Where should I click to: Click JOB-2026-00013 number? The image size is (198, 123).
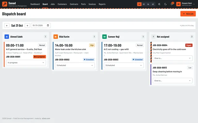coord(160,68)
